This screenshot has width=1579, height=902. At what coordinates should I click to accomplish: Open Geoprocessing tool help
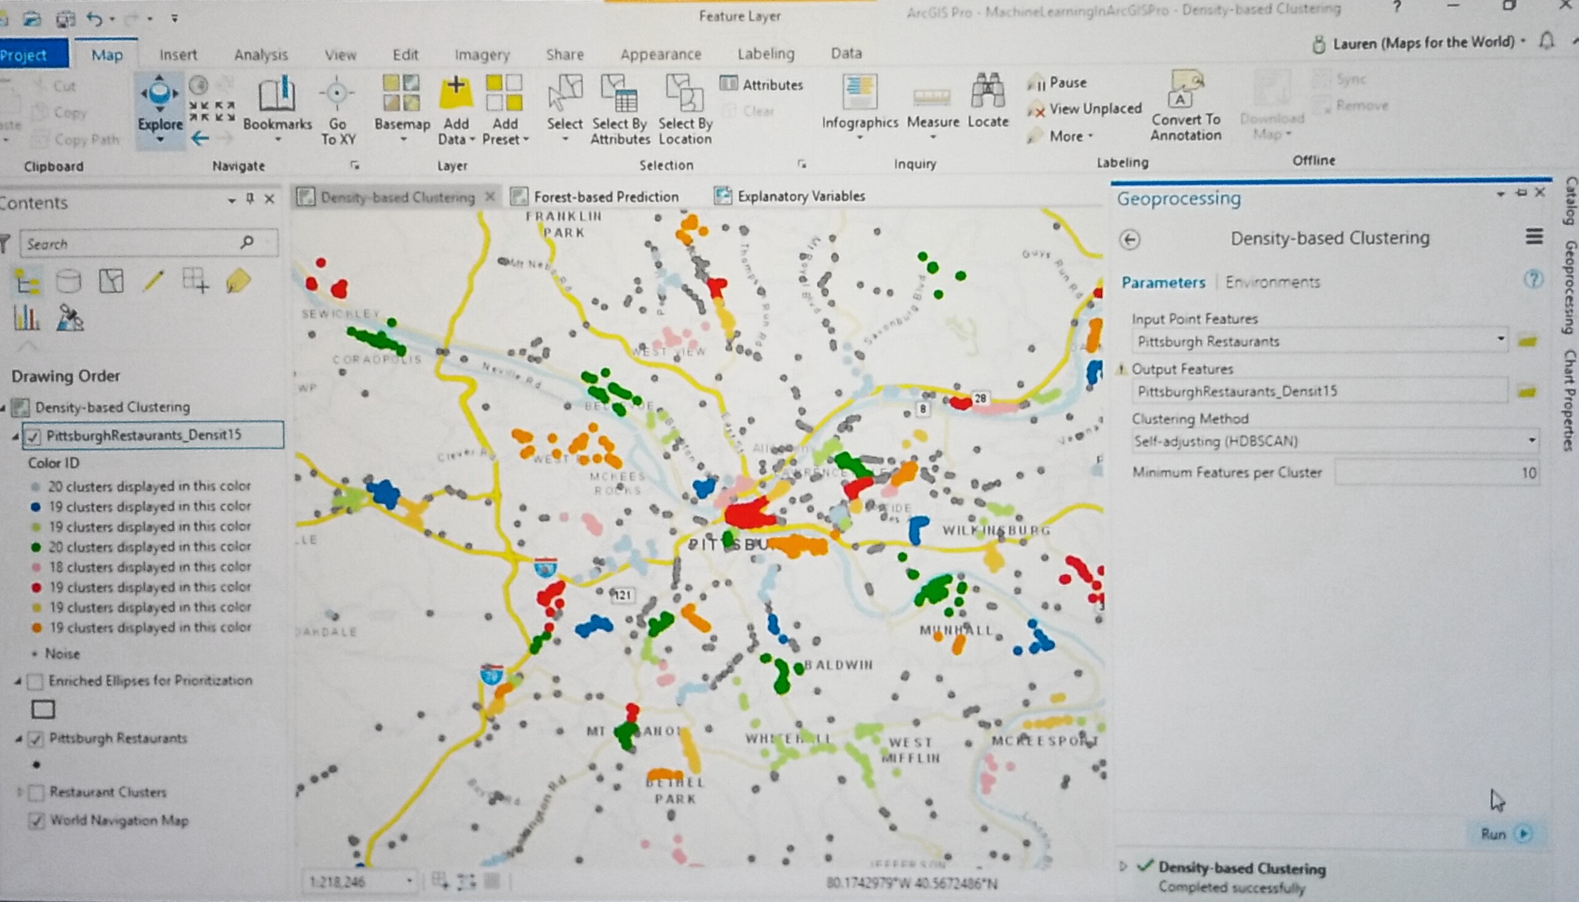1533,280
